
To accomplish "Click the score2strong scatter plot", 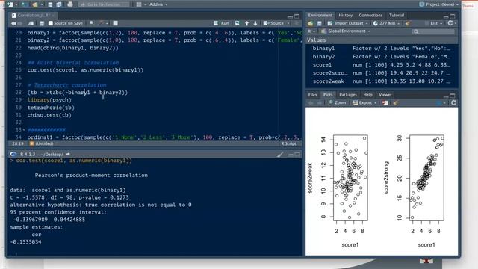I will pyautogui.click(x=426, y=178).
